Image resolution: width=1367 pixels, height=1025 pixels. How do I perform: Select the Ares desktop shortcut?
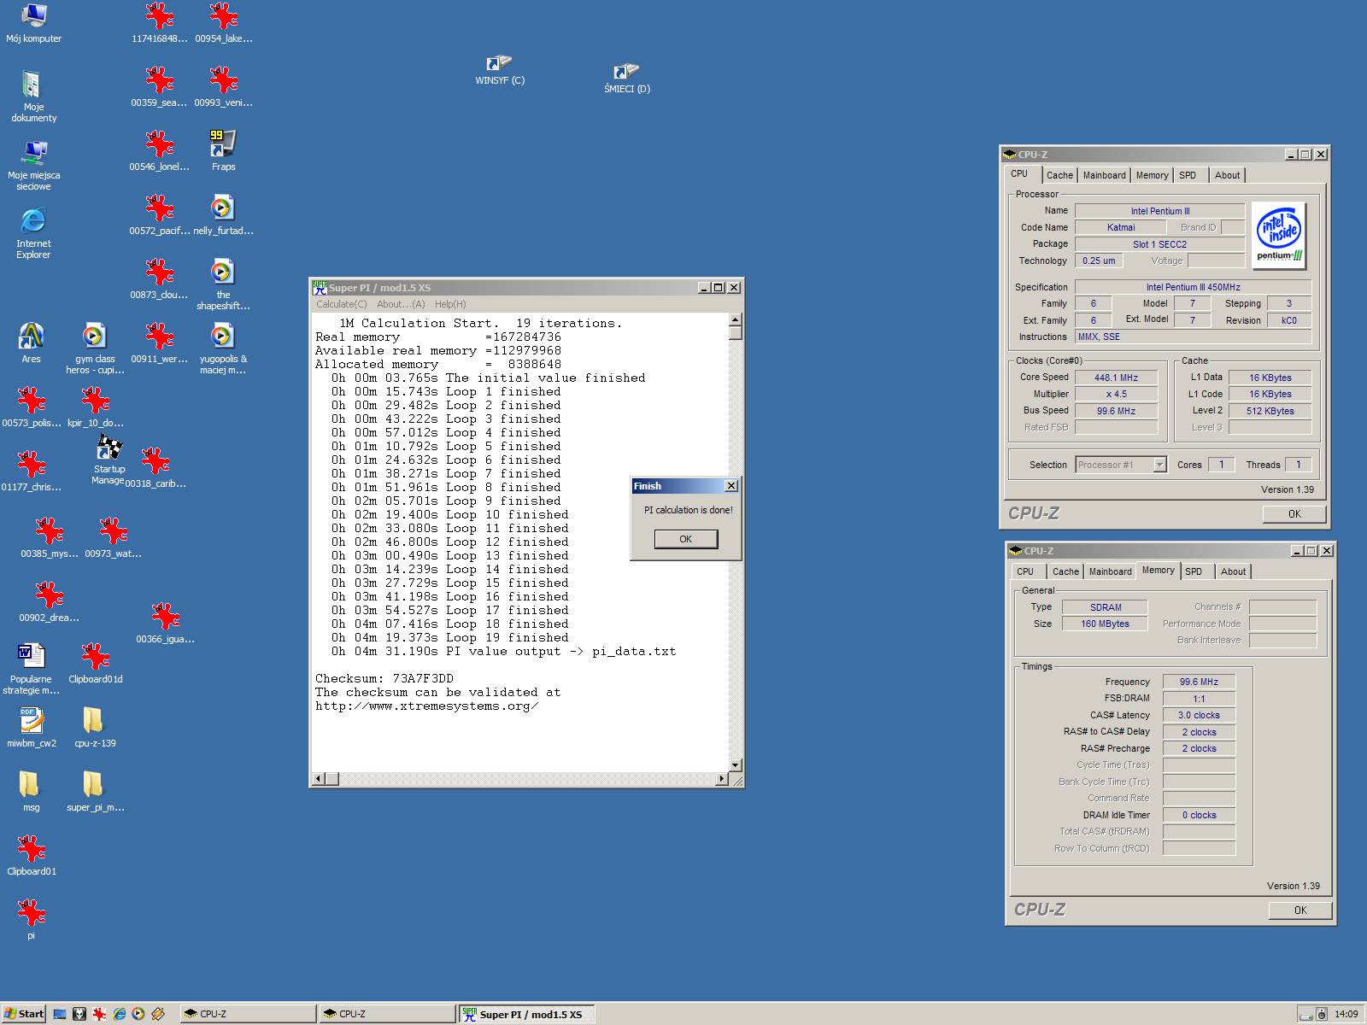tap(31, 342)
